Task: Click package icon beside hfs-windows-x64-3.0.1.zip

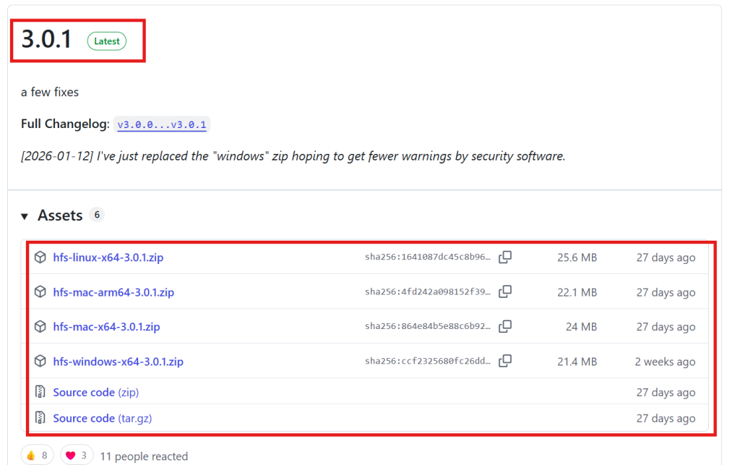Action: (x=40, y=361)
